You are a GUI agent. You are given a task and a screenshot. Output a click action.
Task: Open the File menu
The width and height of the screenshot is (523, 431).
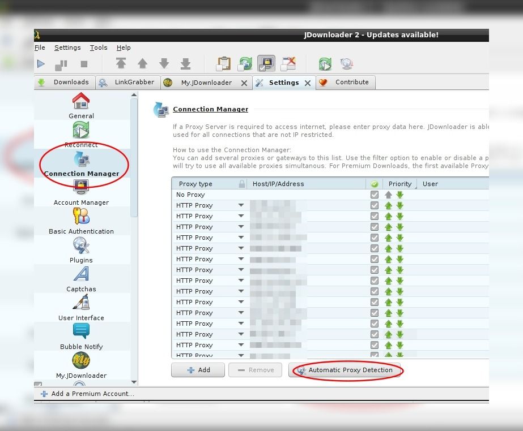[x=40, y=48]
